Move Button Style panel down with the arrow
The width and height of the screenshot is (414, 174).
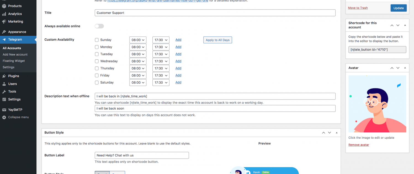point(330,133)
